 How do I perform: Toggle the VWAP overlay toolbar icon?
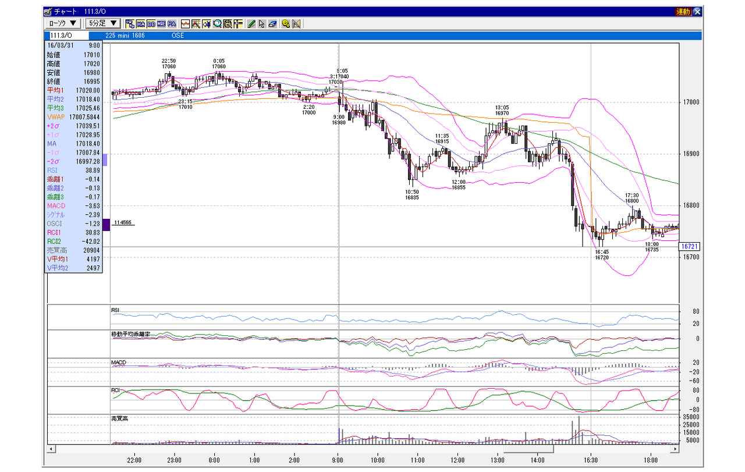click(x=130, y=24)
